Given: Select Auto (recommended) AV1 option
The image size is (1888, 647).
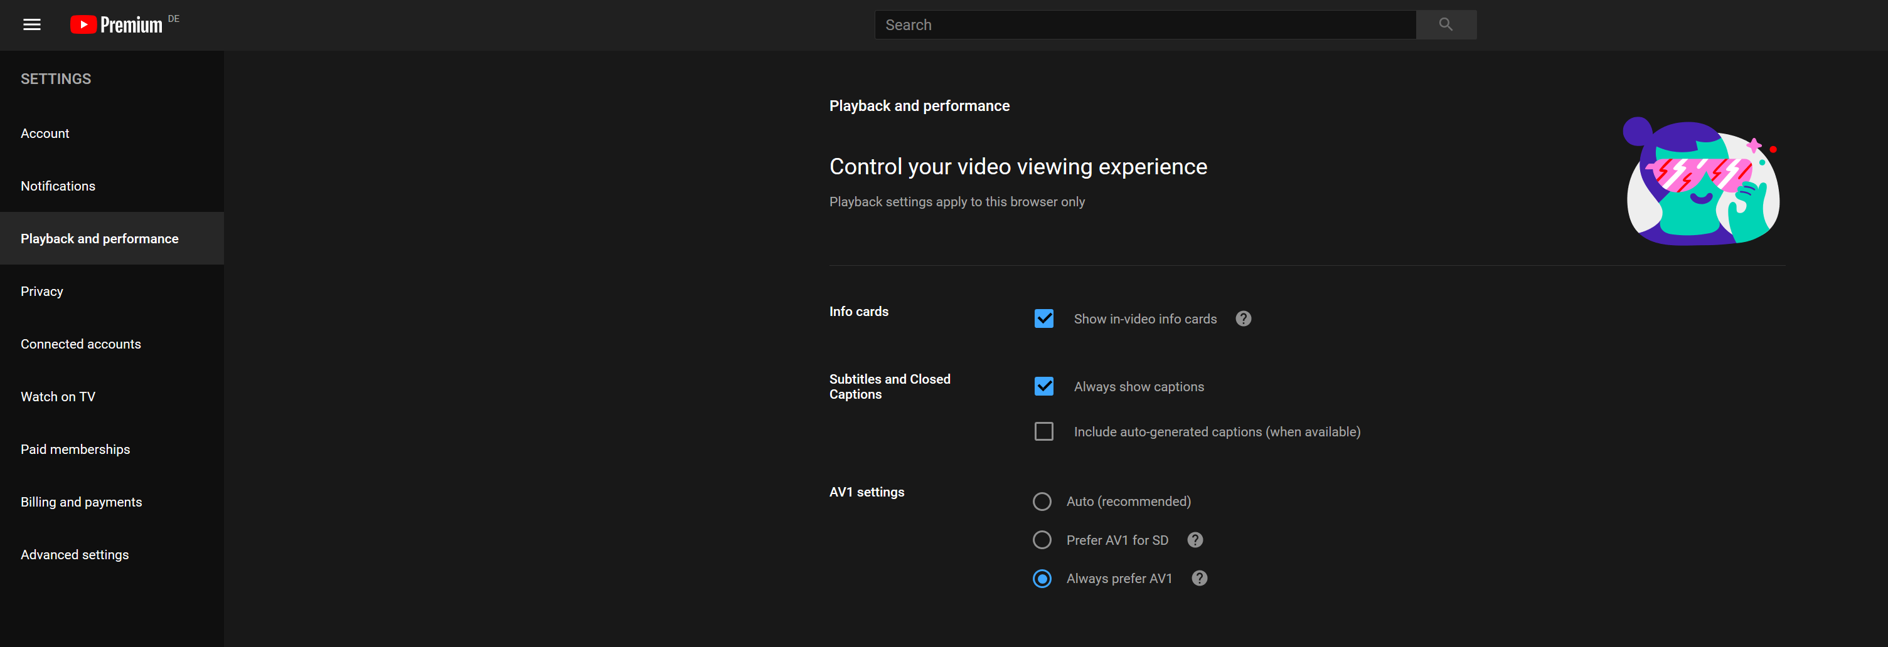Looking at the screenshot, I should click(1042, 501).
